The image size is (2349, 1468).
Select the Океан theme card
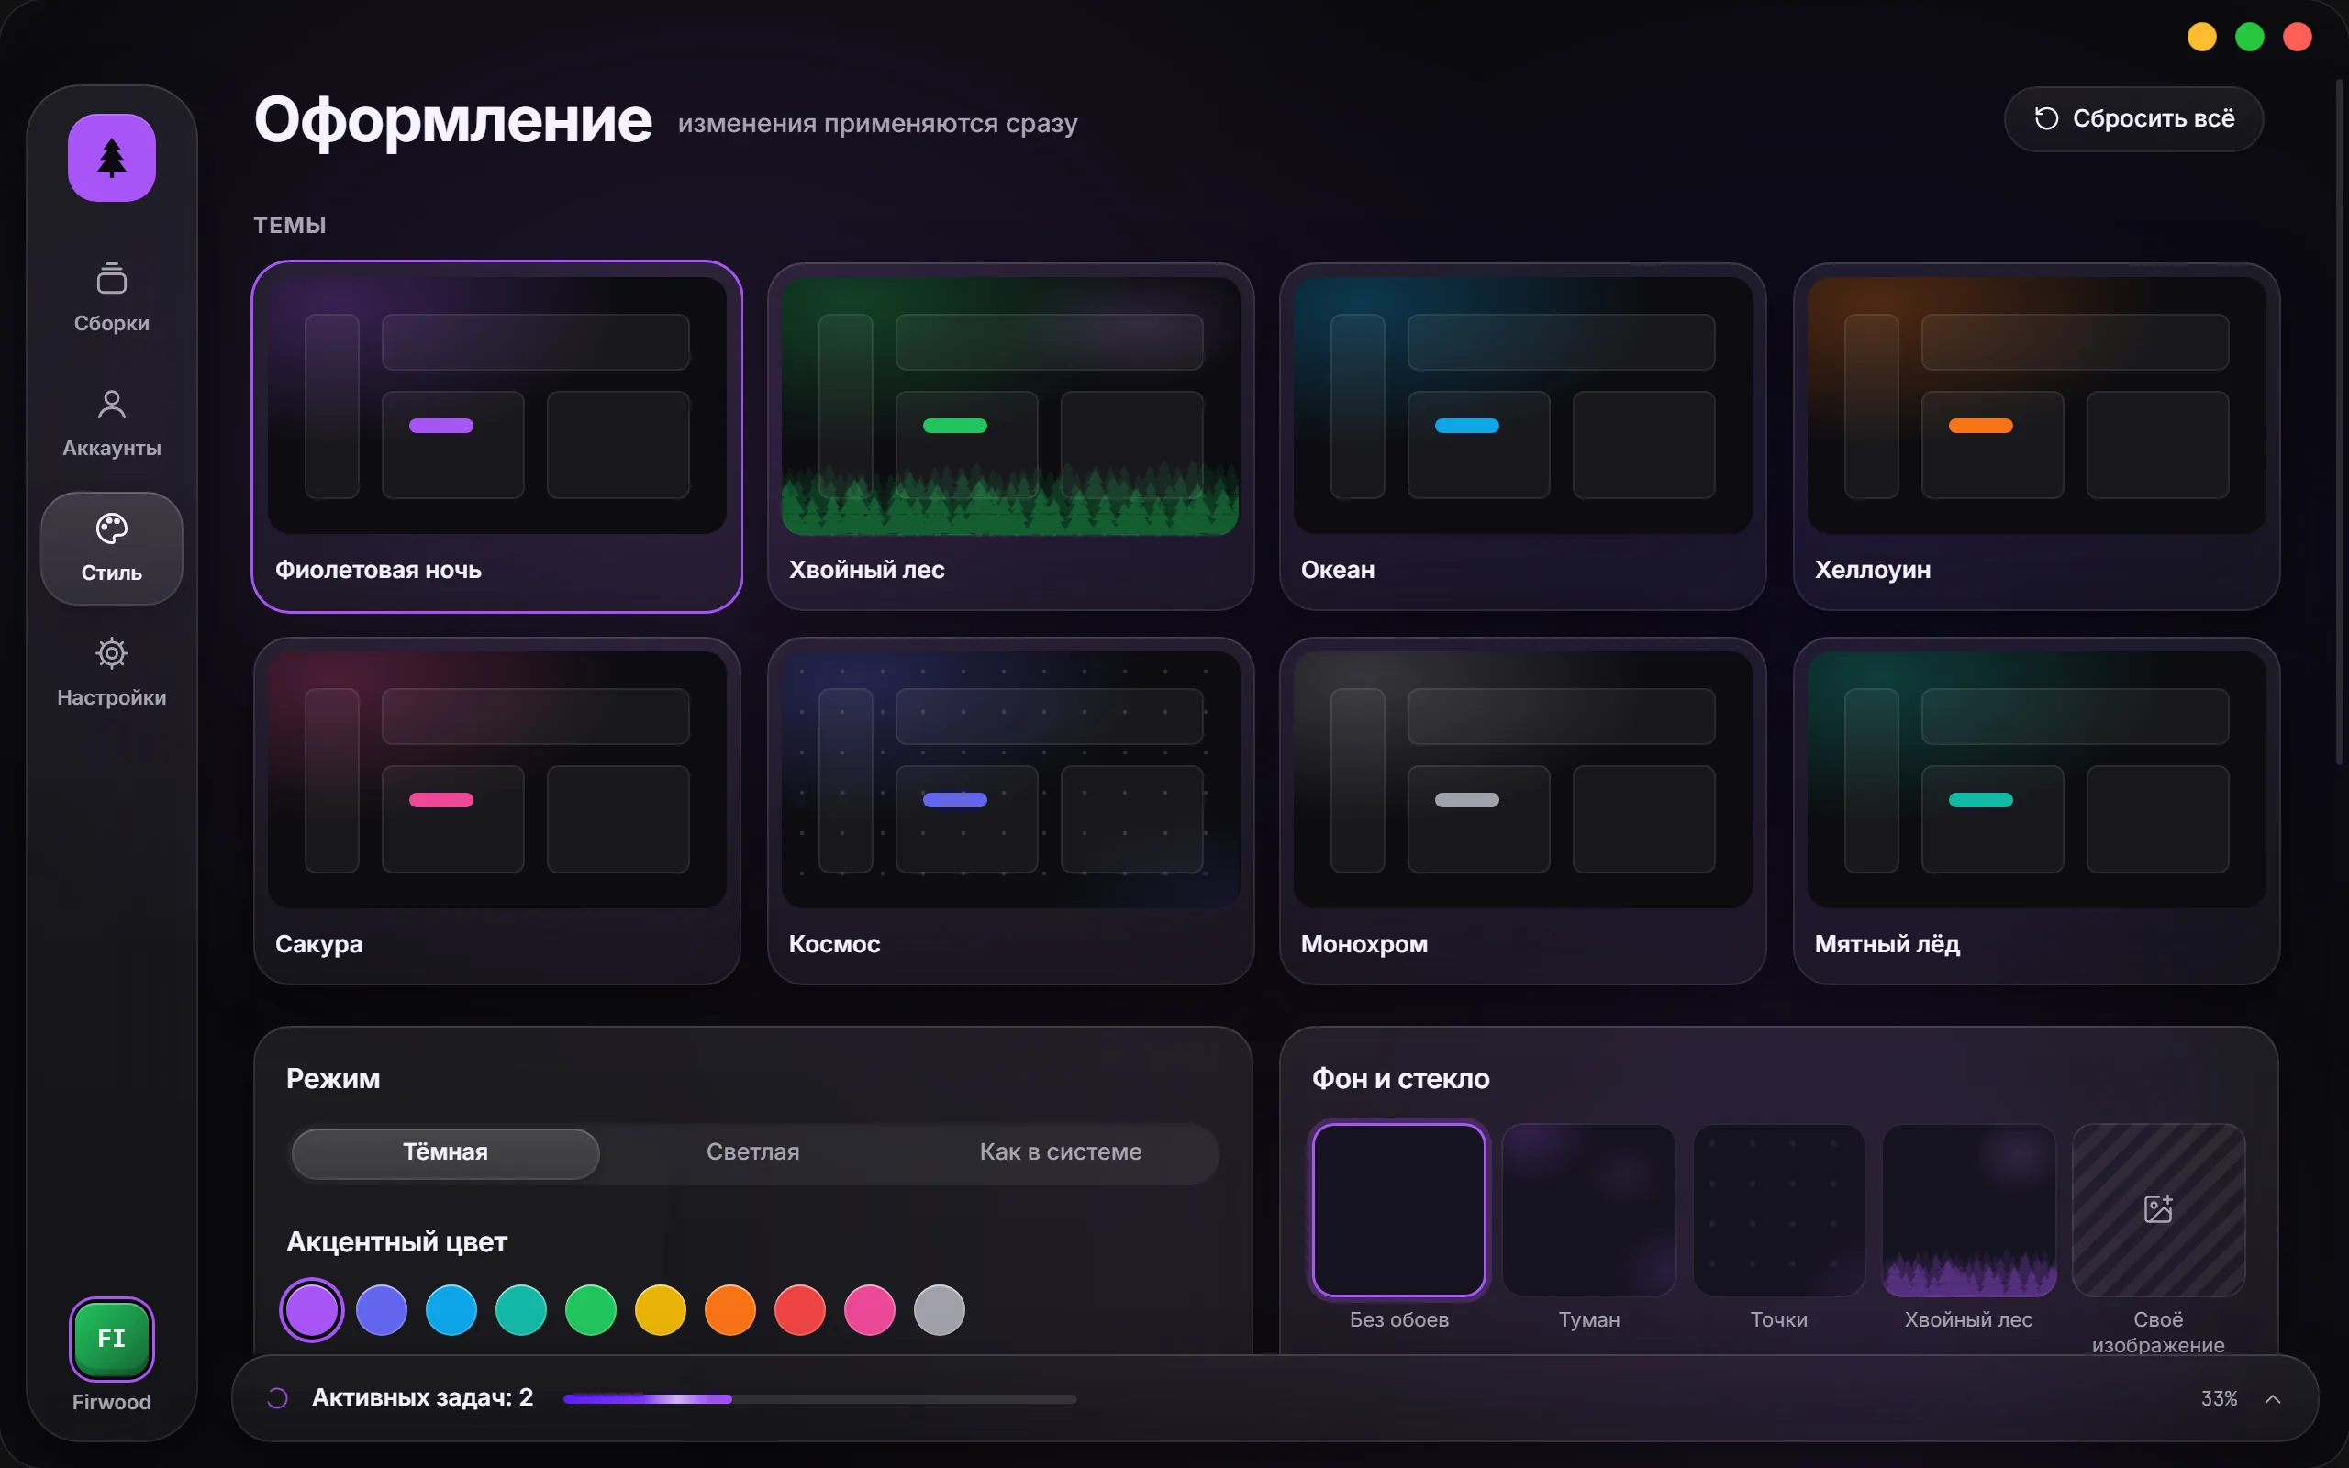[x=1522, y=436]
